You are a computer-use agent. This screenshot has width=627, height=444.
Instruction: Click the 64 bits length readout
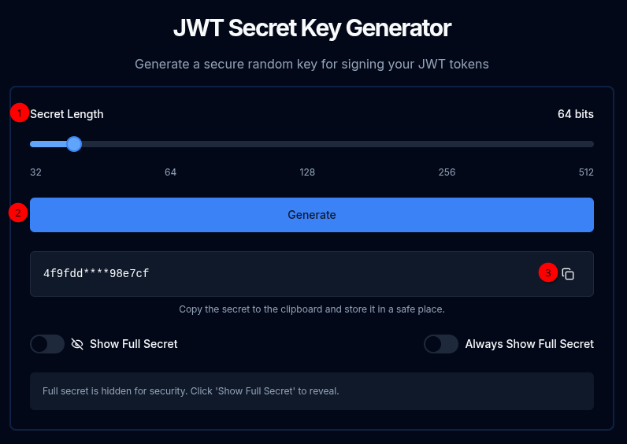click(576, 114)
